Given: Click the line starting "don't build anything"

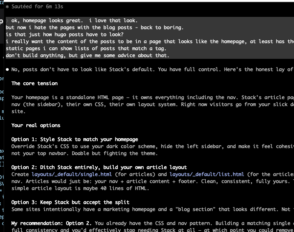Looking at the screenshot, I should point(87,56).
